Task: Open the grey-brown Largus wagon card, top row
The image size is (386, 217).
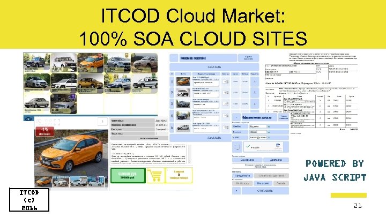Action: coord(144,63)
